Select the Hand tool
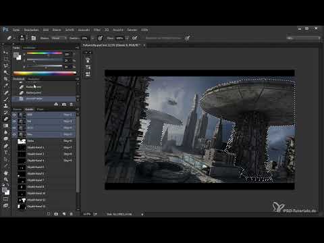Image resolution: width=324 pixels, height=243 pixels. pos(6,173)
